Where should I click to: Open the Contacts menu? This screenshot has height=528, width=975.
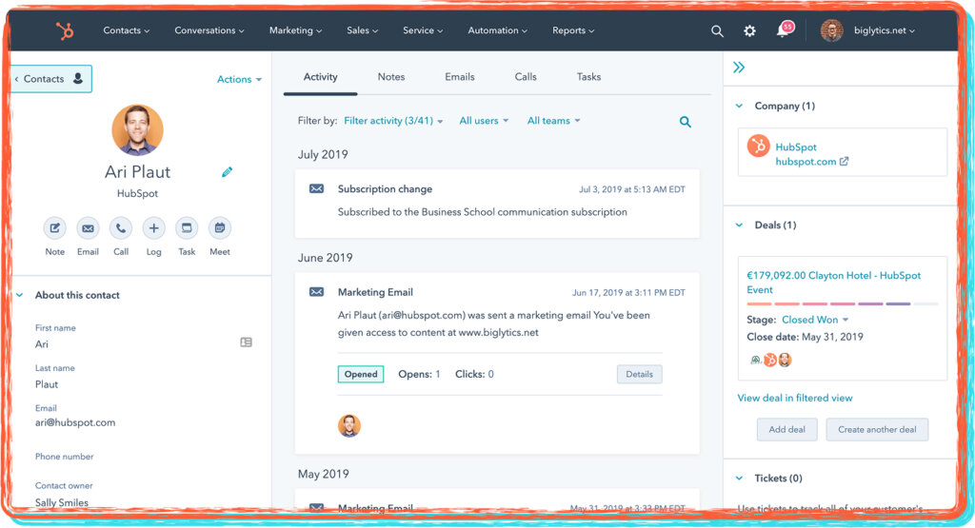click(127, 30)
